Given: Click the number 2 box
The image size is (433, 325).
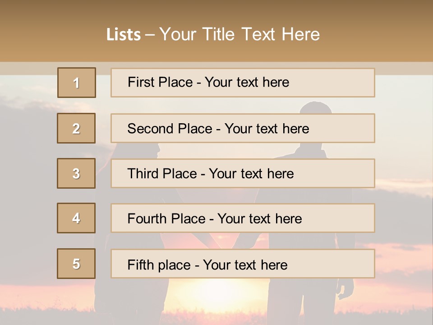Looking at the screenshot, I should [x=76, y=128].
